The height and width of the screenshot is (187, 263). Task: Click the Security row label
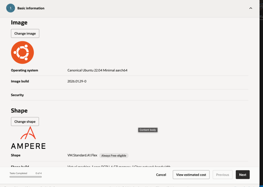pyautogui.click(x=17, y=95)
